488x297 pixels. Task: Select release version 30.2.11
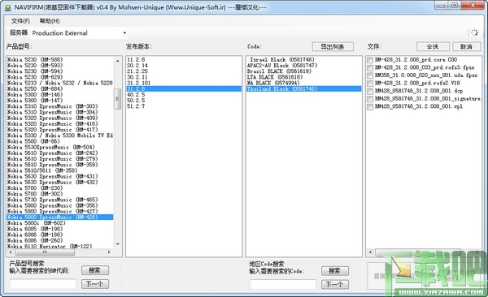pyautogui.click(x=184, y=77)
